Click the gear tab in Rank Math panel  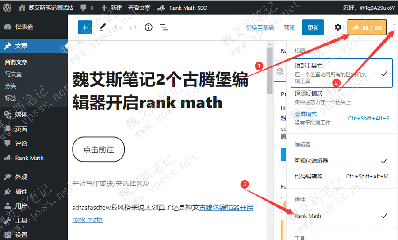pyautogui.click(x=280, y=71)
